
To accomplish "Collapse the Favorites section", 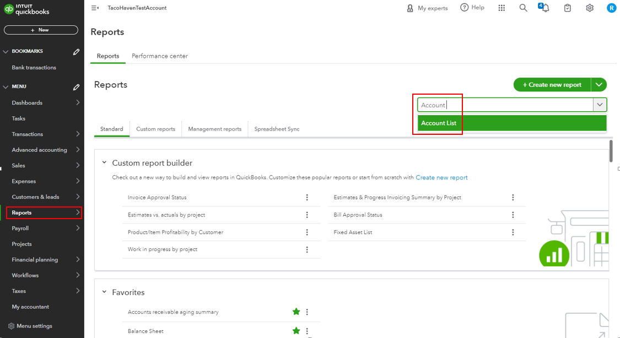I will [104, 292].
